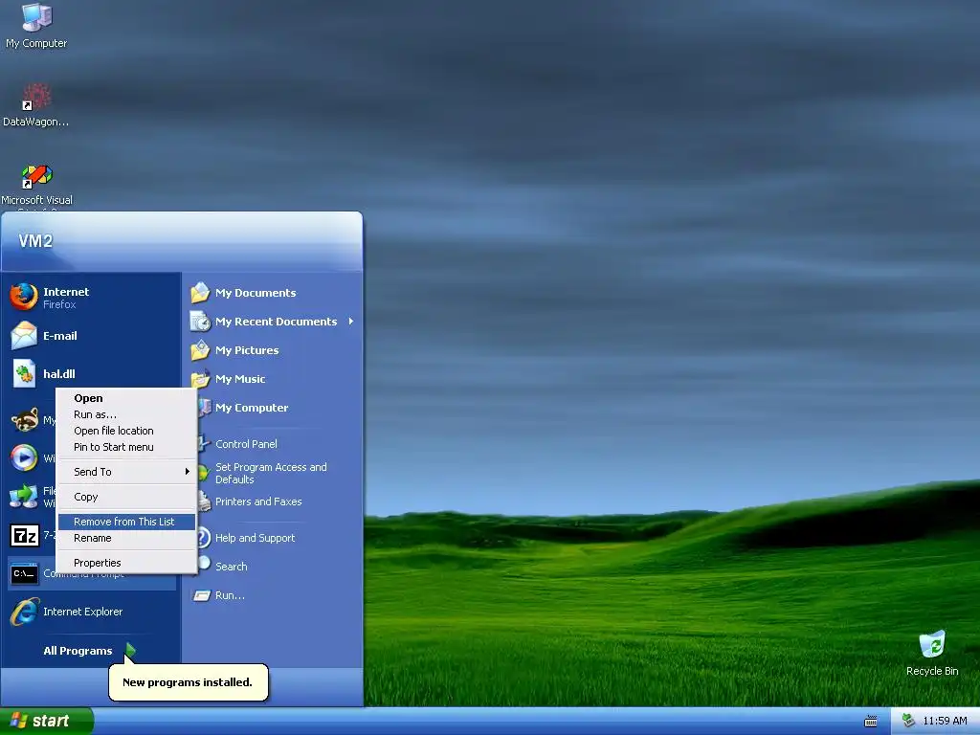Click the network tray icon

point(908,721)
